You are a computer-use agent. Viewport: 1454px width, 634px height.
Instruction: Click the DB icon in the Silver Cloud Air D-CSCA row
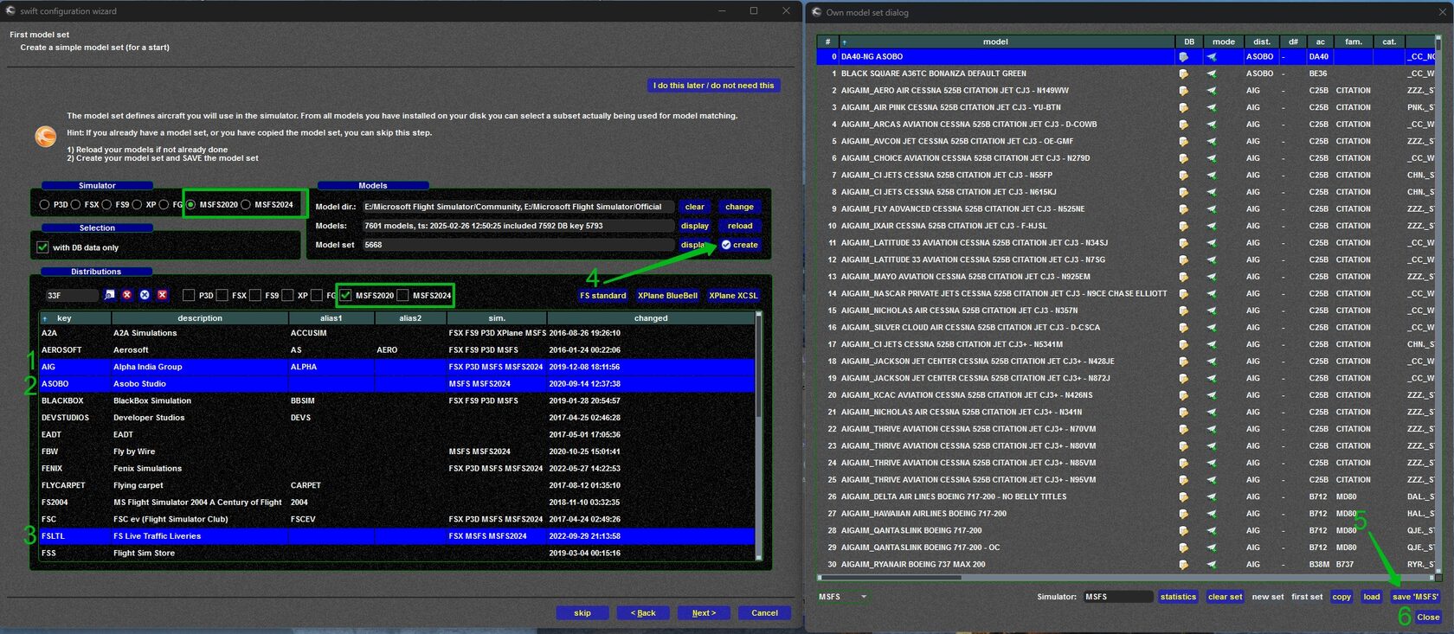(x=1183, y=328)
